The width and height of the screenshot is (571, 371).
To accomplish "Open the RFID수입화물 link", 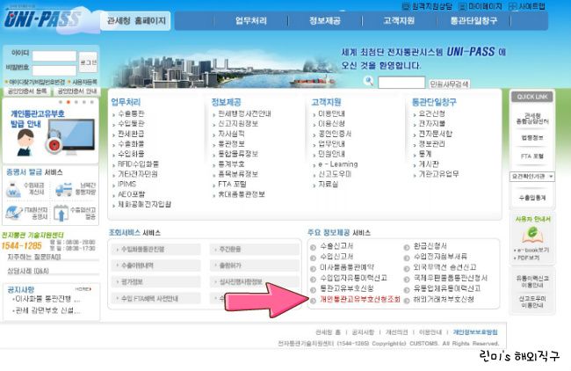I will (x=138, y=164).
